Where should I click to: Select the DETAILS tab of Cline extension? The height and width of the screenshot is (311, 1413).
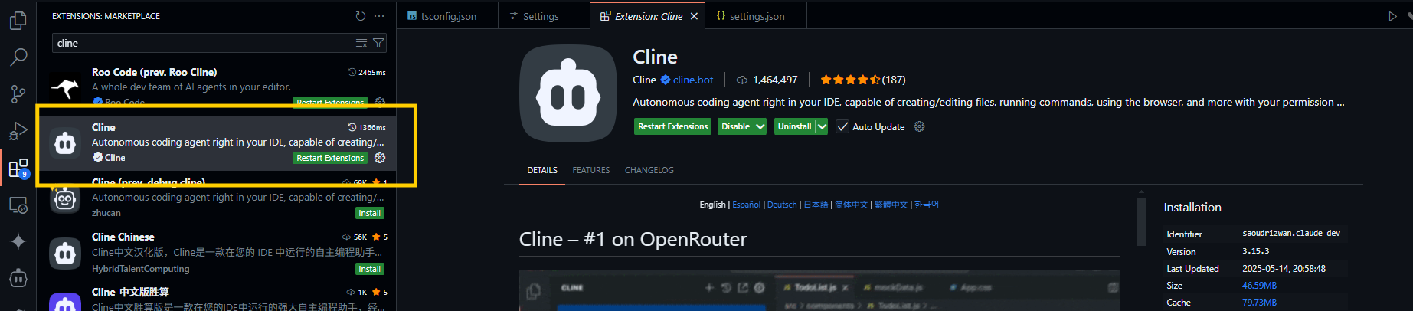pos(542,170)
